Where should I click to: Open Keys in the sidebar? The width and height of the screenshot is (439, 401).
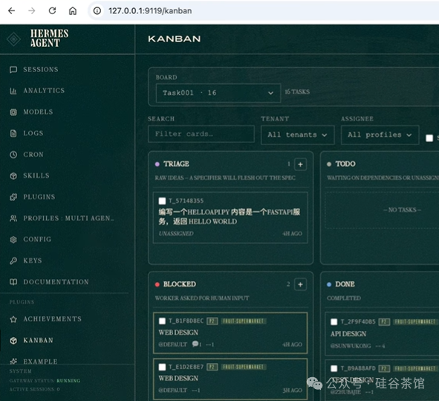coord(33,260)
